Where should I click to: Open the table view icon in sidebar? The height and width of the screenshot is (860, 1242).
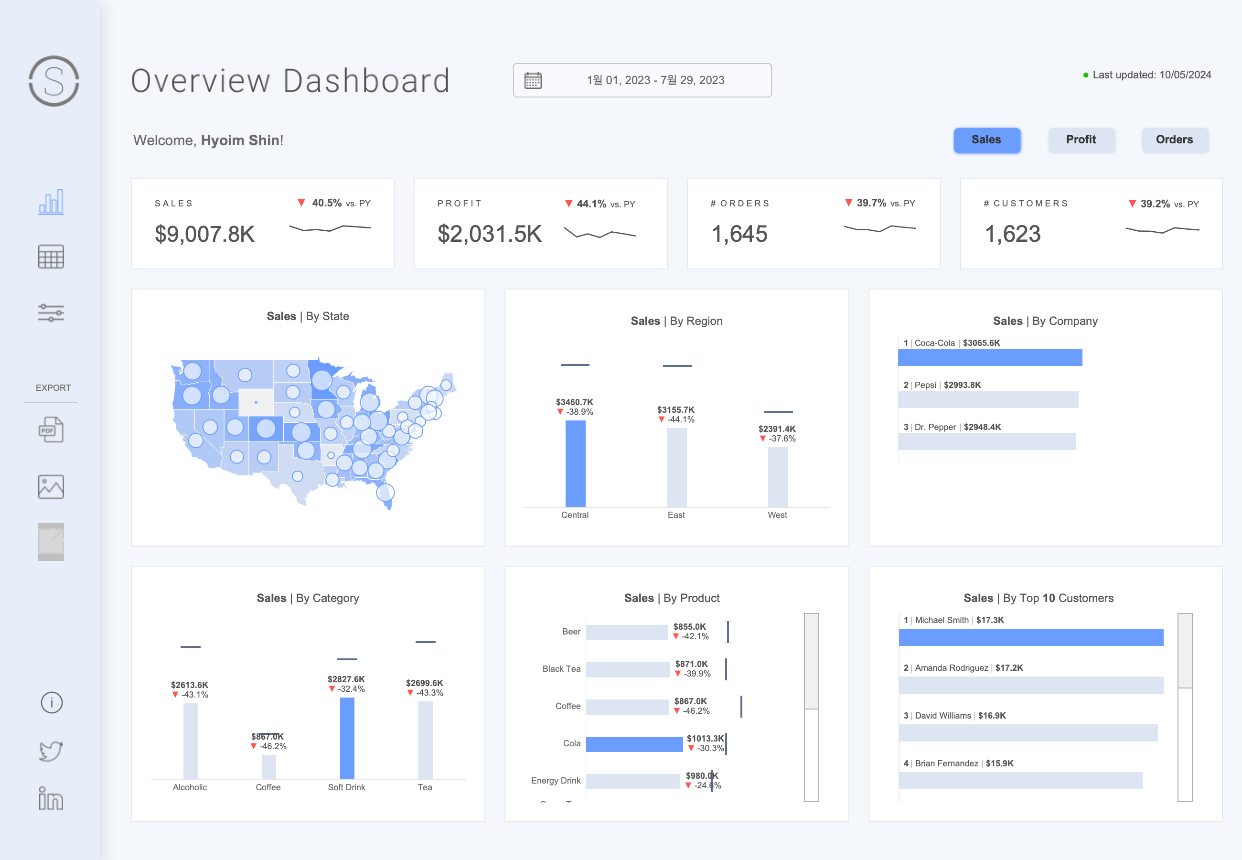(x=51, y=257)
